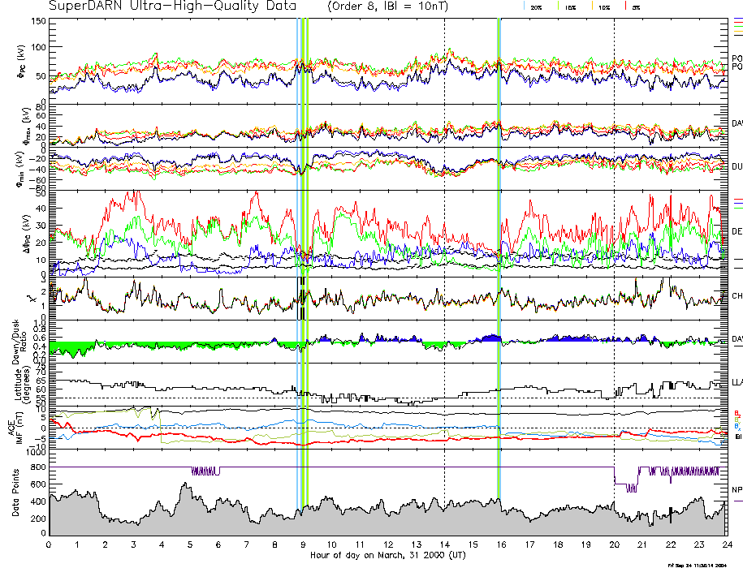Click the blue 20% legend line
This screenshot has width=743, height=568.
[x=524, y=6]
